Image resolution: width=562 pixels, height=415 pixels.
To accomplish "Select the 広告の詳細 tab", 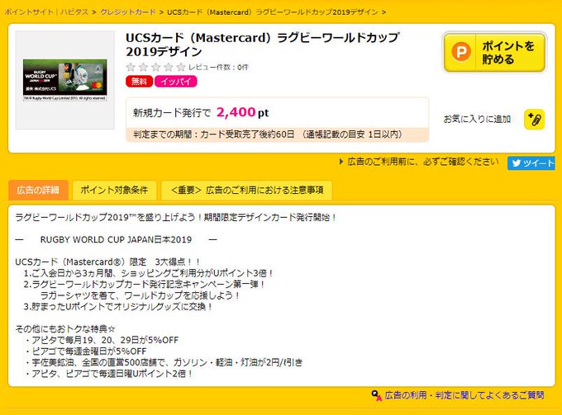I will point(38,190).
